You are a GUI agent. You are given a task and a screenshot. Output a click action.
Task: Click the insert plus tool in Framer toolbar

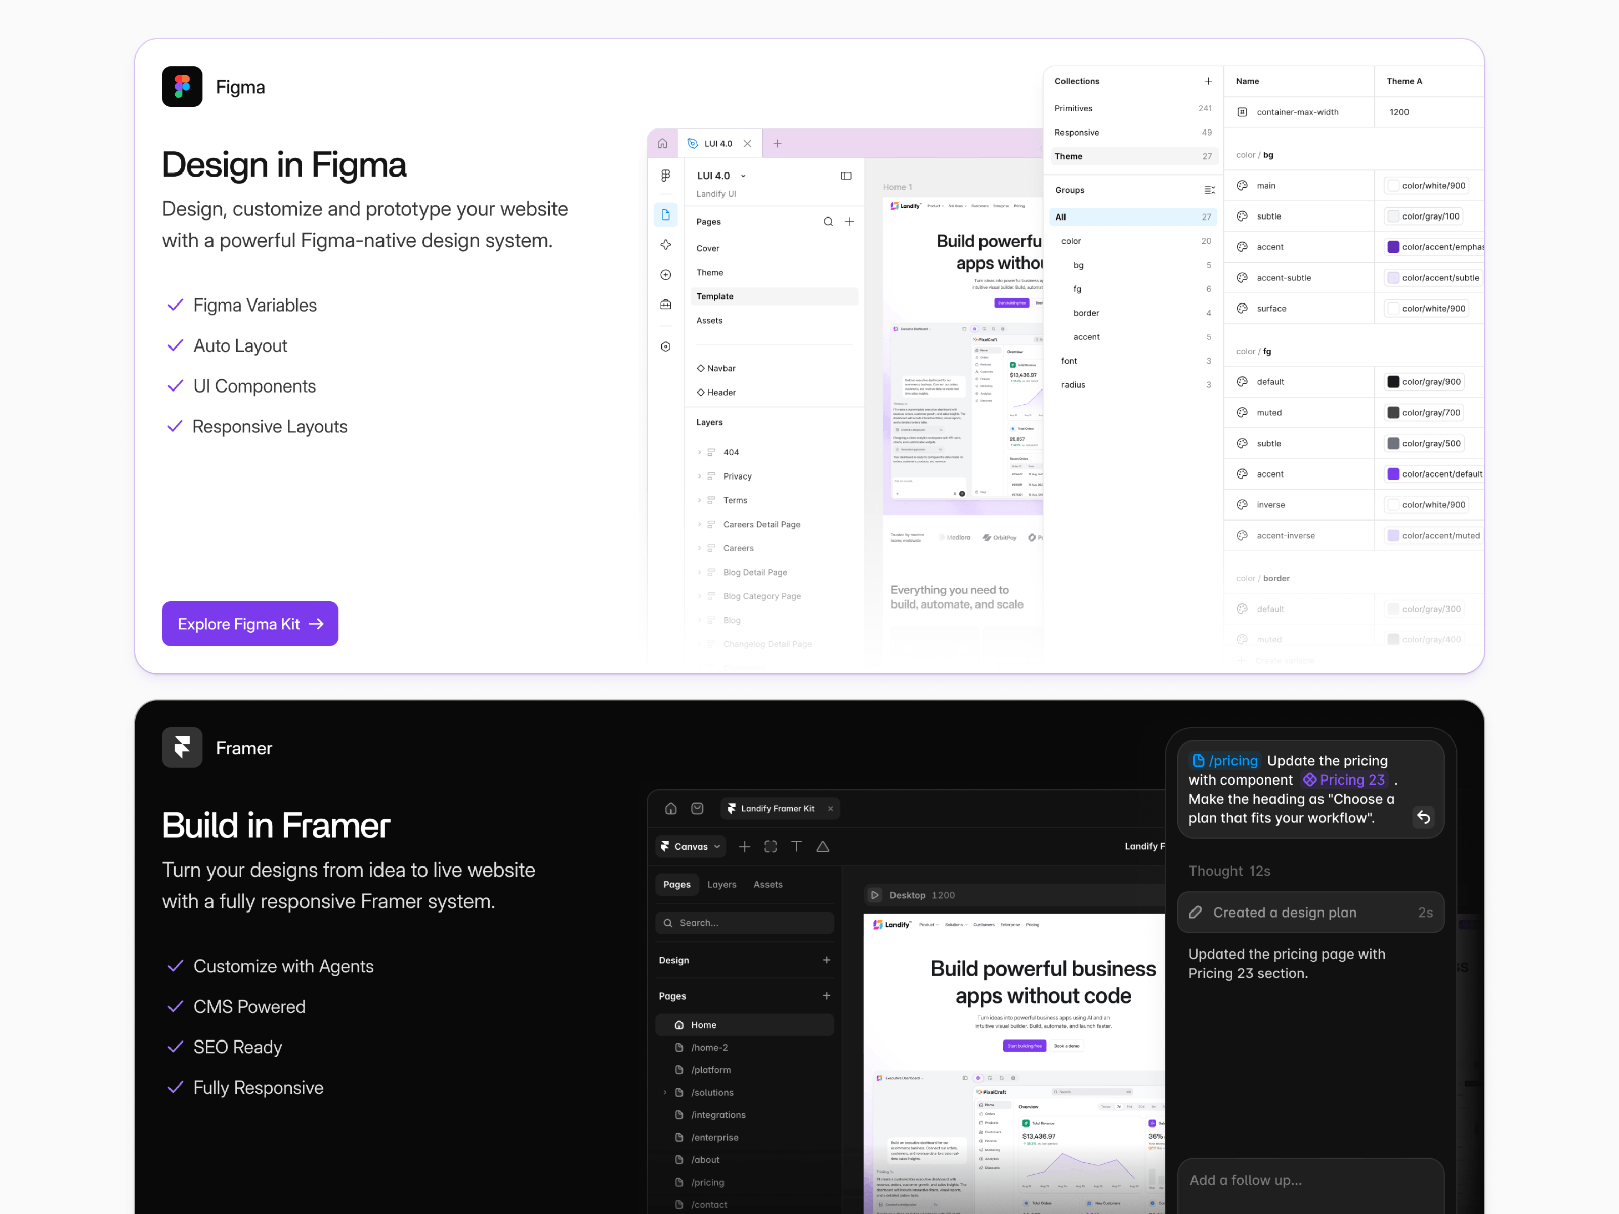744,847
